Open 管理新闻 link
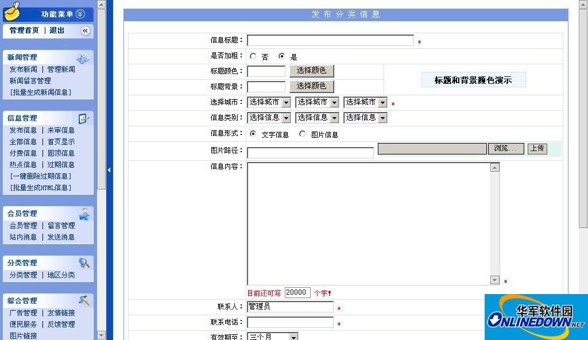This screenshot has width=588, height=340. point(61,69)
